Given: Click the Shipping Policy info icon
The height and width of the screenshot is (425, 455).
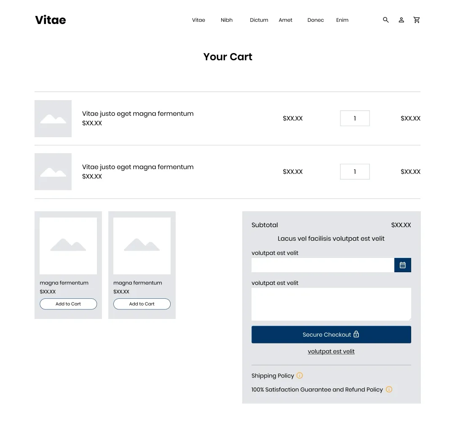Looking at the screenshot, I should pyautogui.click(x=300, y=375).
